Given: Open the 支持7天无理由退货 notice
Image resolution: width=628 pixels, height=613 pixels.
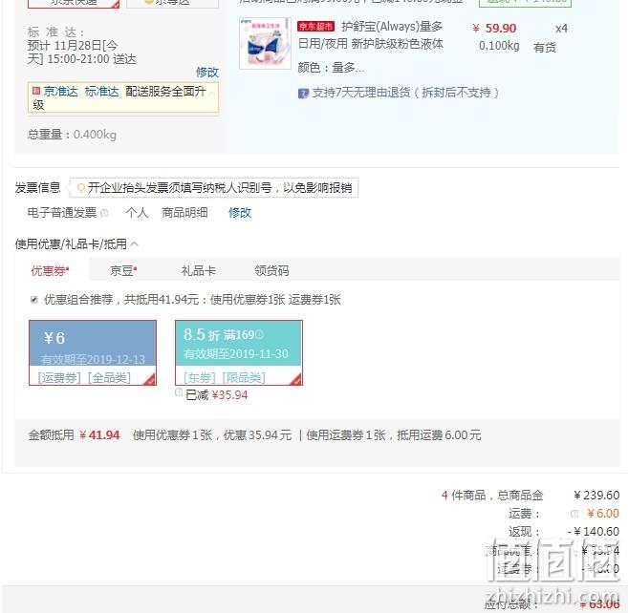Looking at the screenshot, I should tap(405, 93).
